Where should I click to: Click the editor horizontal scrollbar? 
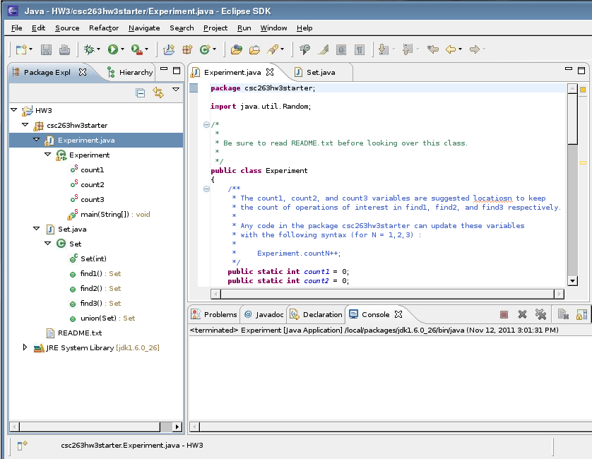click(x=387, y=294)
